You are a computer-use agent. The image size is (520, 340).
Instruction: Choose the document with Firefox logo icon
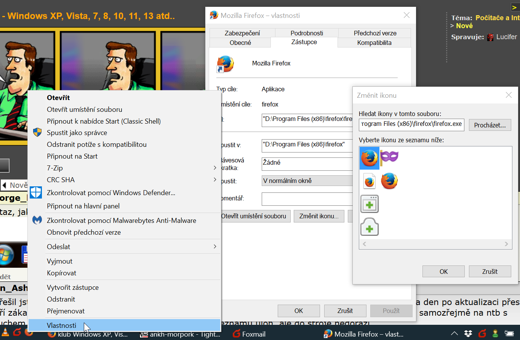[369, 181]
